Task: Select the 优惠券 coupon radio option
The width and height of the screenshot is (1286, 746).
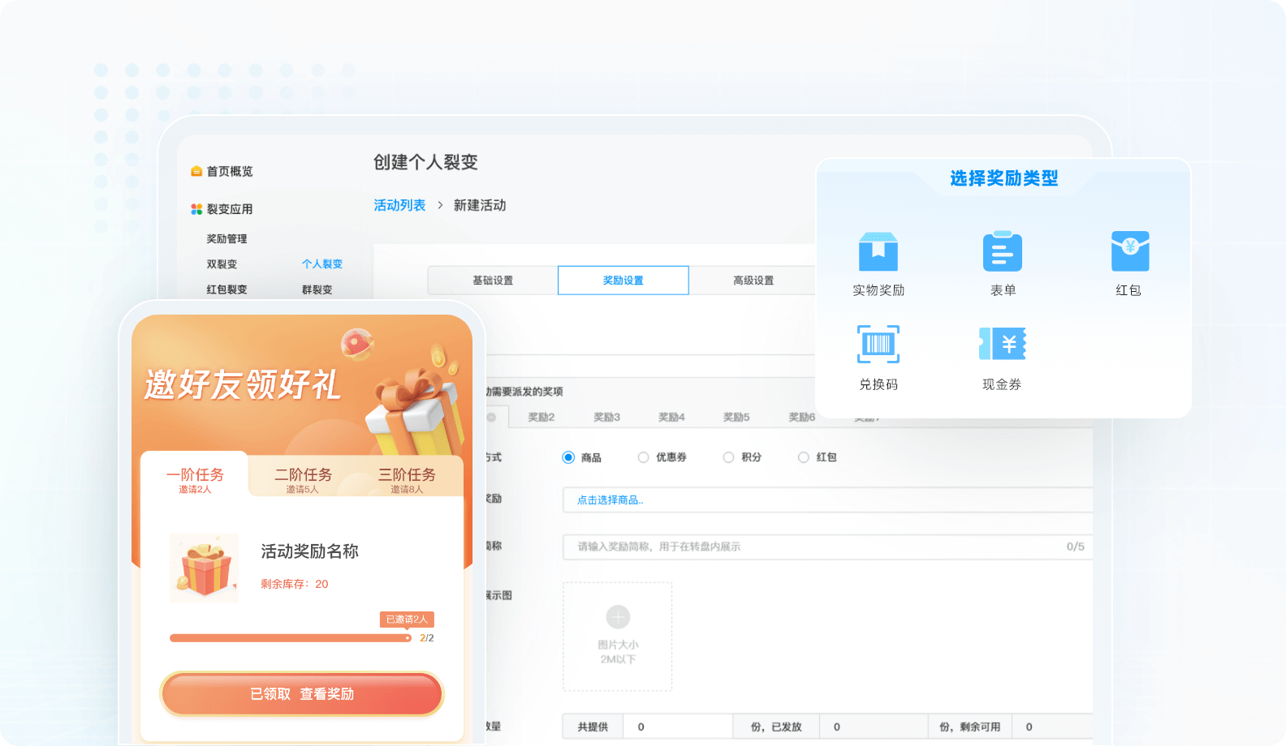Action: (643, 457)
